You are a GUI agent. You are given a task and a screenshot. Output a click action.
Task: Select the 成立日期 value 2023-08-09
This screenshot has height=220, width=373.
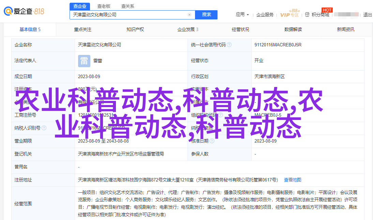click(89, 76)
